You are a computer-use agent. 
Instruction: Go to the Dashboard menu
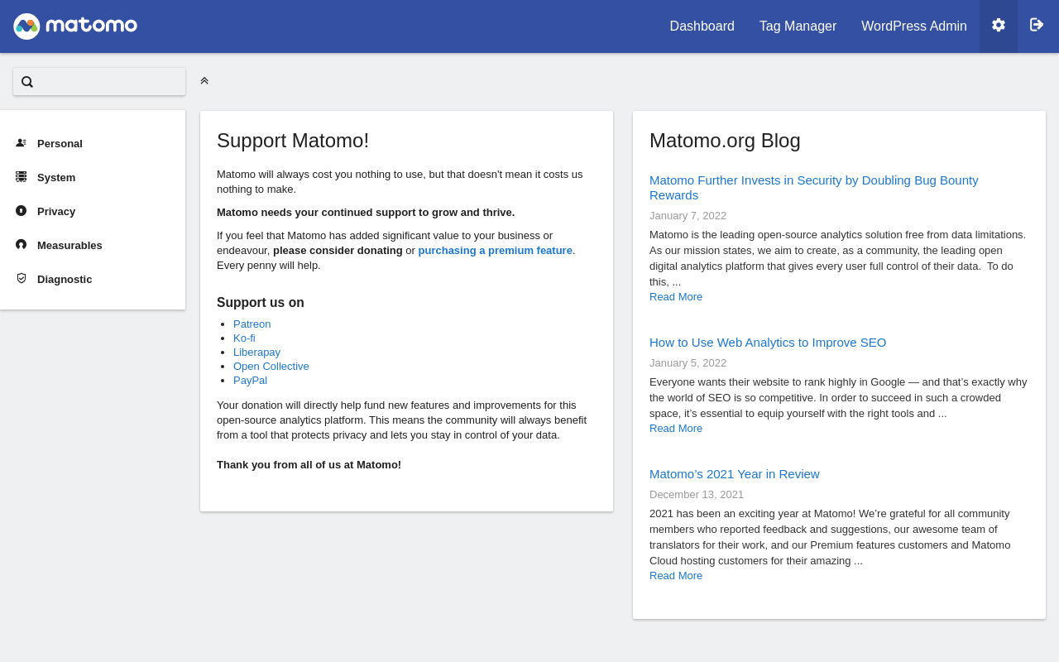(702, 26)
